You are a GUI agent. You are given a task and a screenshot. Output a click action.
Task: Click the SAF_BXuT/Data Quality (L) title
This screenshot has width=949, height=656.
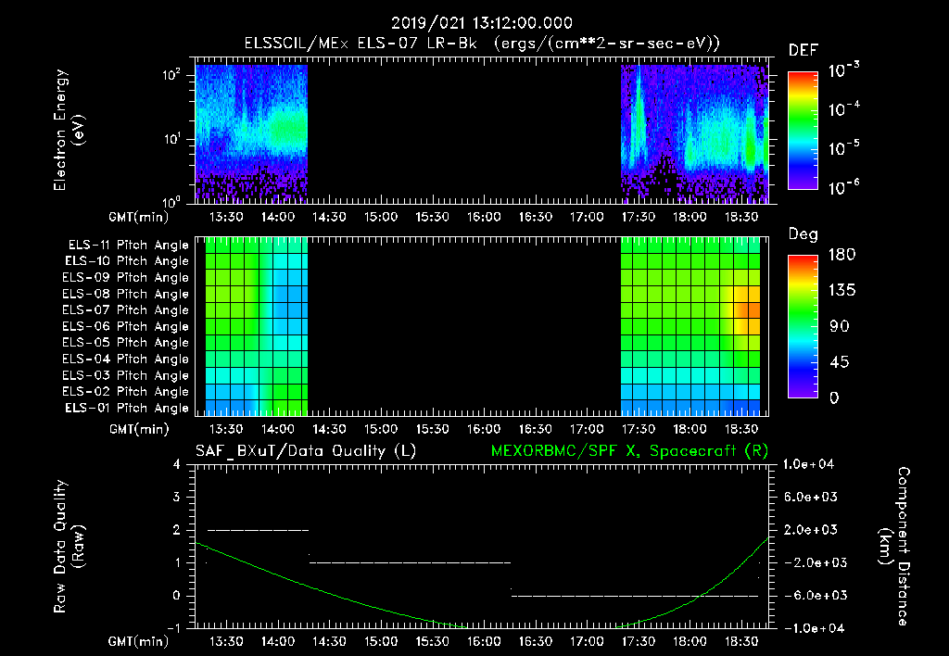306,451
